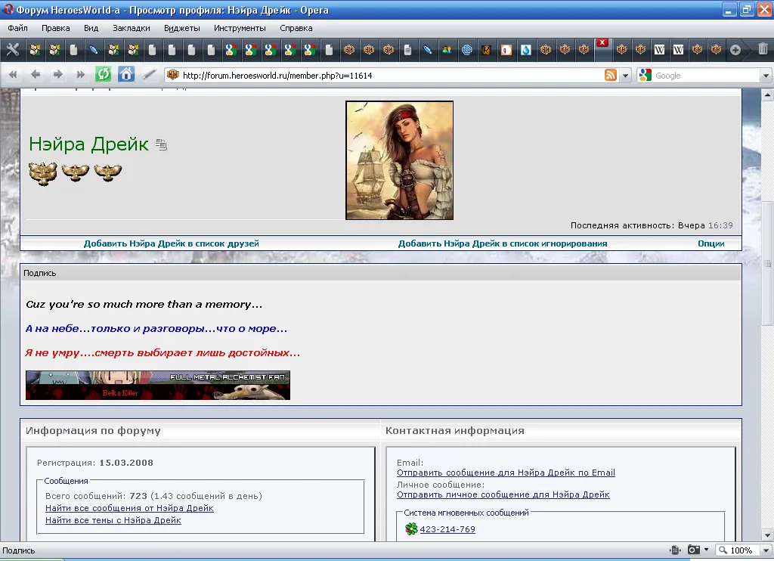The width and height of the screenshot is (774, 561).
Task: Open the Виджеты menu
Action: click(x=182, y=28)
